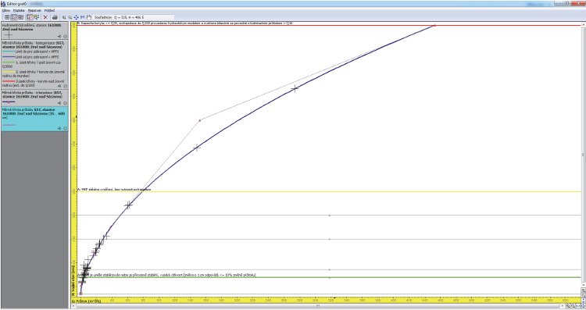This screenshot has height=310, width=586.
Task: Toggle the highlighted chart-axis toolbar button
Action: [30, 17]
